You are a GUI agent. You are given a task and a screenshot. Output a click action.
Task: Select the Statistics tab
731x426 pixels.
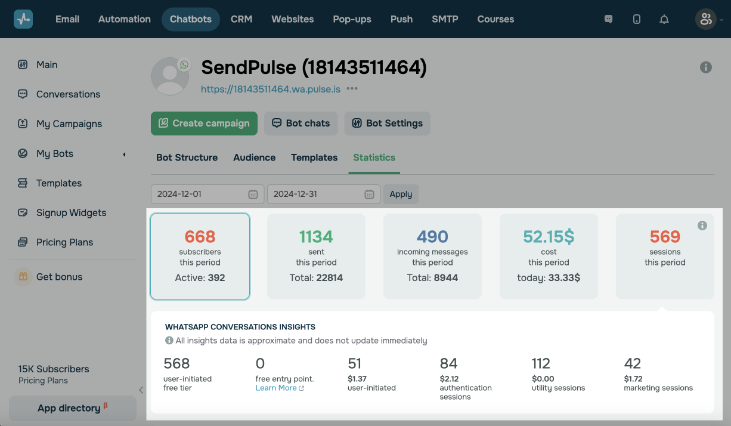[x=374, y=158]
